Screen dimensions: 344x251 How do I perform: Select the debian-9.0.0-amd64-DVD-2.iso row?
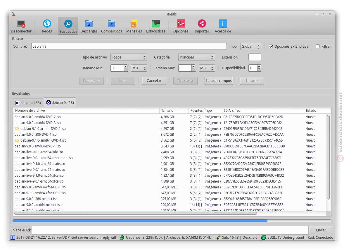point(170,117)
